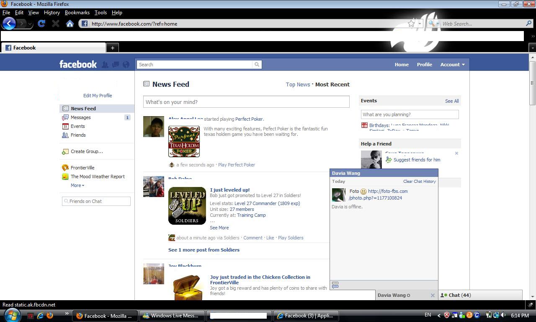Click See More on Bob's post
Screen dimensions: 536x322
click(x=219, y=228)
